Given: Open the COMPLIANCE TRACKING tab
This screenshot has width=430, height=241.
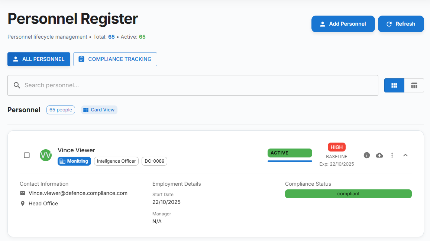Looking at the screenshot, I should pos(115,59).
